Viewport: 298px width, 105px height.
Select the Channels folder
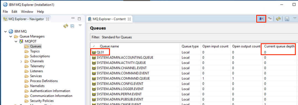[x=37, y=61]
